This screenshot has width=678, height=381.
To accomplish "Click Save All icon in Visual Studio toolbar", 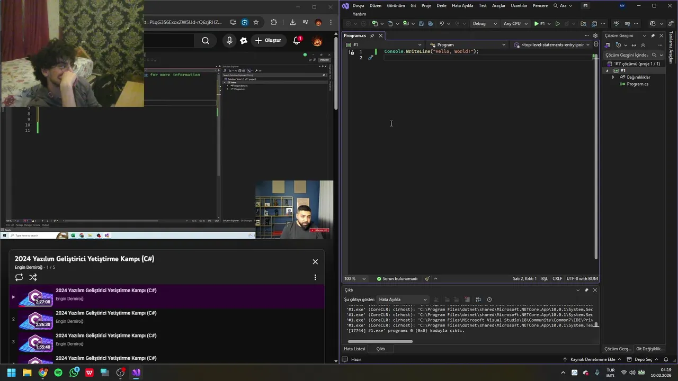I will click(430, 24).
